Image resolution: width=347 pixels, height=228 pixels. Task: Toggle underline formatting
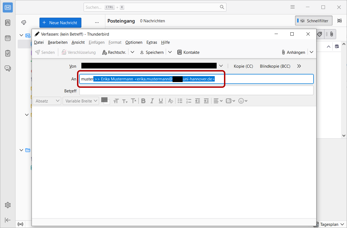coord(161,101)
